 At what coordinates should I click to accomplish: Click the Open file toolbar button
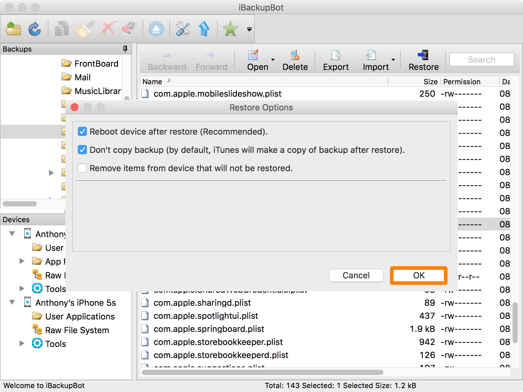pyautogui.click(x=258, y=60)
